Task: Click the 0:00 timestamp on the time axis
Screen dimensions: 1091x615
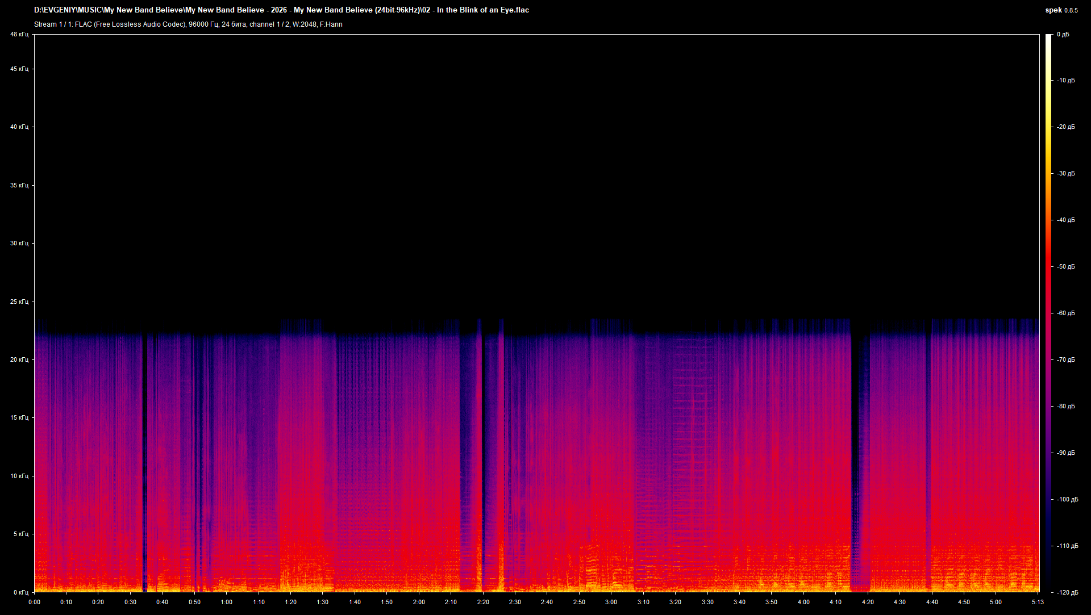Action: click(34, 601)
